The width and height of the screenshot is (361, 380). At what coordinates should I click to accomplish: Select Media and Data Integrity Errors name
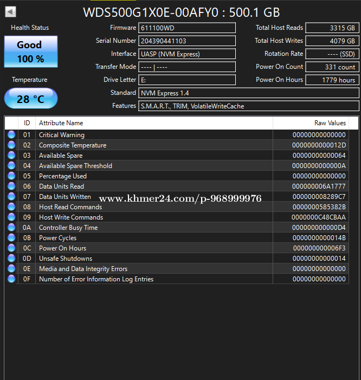coord(83,268)
